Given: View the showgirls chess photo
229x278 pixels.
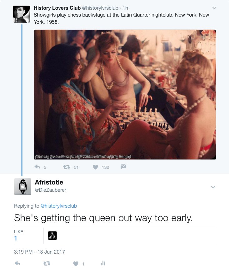Looking at the screenshot, I should 125,94.
